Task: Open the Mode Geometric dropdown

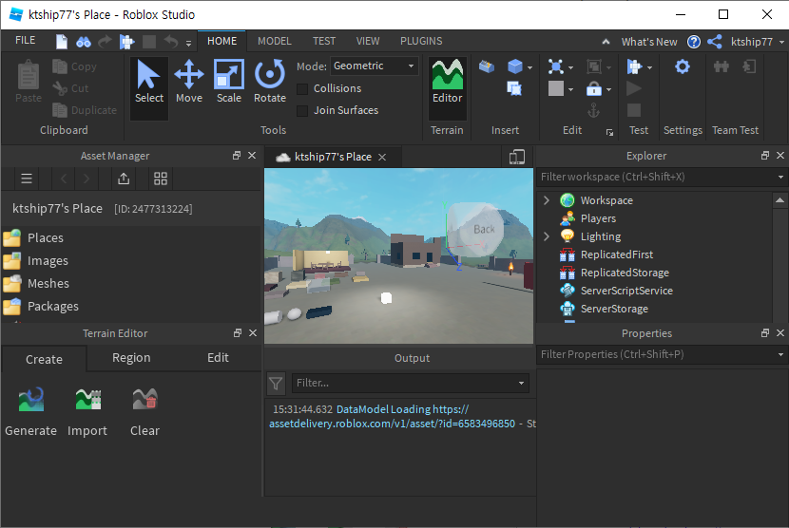Action: (x=374, y=66)
